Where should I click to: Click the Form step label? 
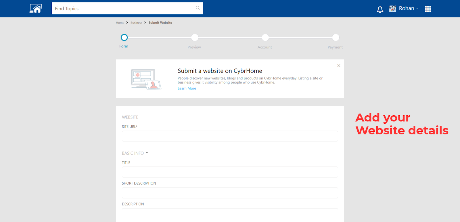click(x=124, y=46)
